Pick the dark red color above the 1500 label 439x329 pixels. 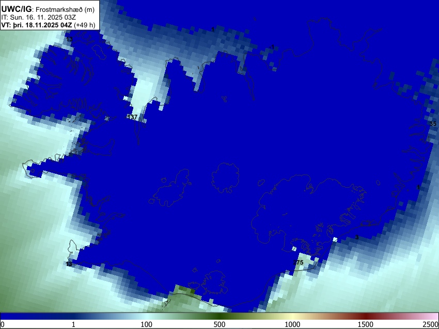pyautogui.click(x=366, y=316)
